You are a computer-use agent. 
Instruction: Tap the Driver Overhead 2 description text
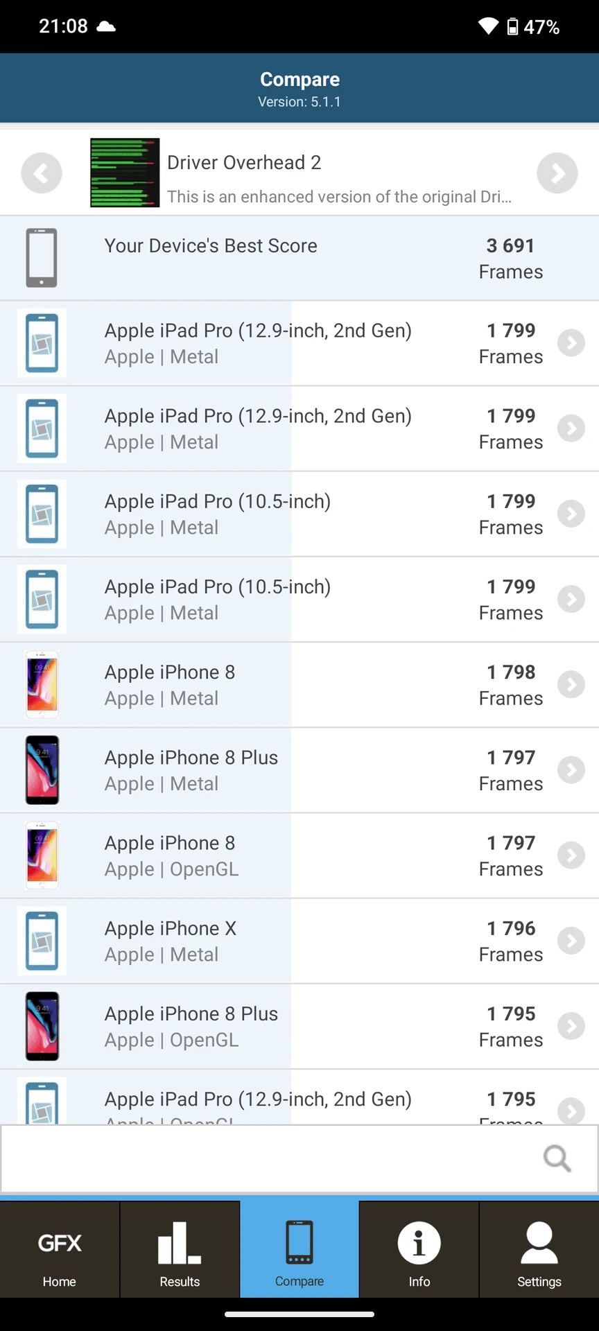coord(340,197)
